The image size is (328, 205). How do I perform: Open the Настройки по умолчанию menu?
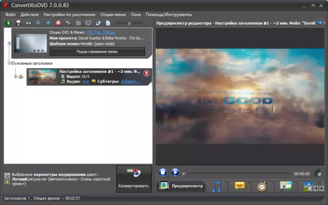click(70, 15)
